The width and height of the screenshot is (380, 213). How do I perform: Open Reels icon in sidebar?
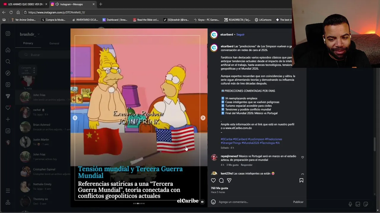(x=8, y=85)
